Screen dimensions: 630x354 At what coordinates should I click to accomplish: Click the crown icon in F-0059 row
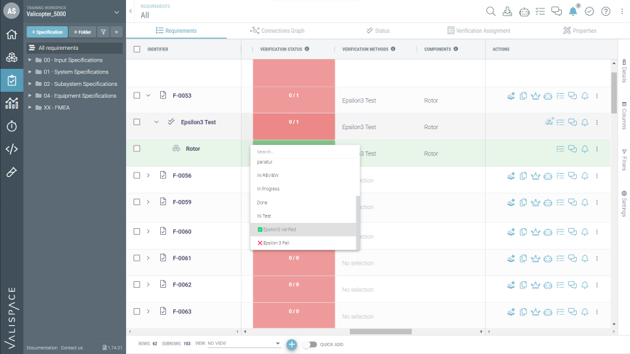tap(535, 203)
